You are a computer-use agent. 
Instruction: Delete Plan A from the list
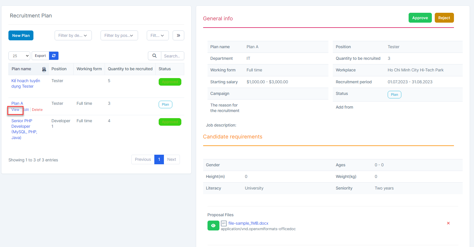[x=37, y=110]
